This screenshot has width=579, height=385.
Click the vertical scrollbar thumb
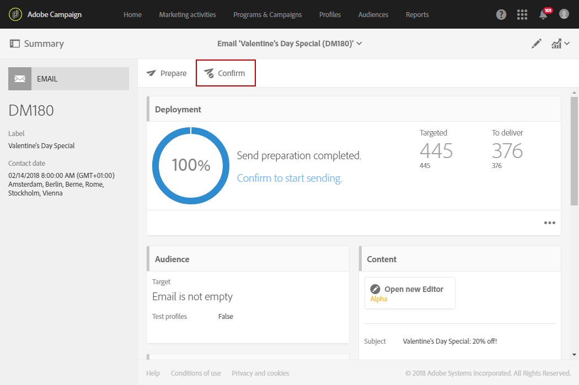point(574,151)
